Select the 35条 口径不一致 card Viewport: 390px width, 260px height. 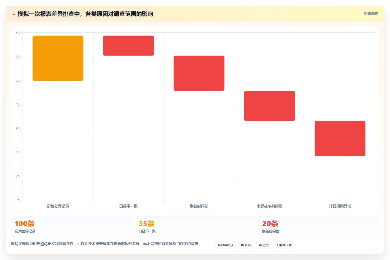coord(195,226)
